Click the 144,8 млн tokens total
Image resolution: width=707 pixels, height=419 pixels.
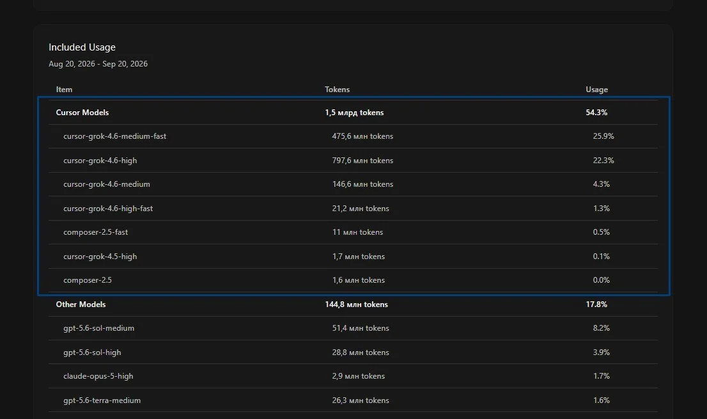(356, 304)
